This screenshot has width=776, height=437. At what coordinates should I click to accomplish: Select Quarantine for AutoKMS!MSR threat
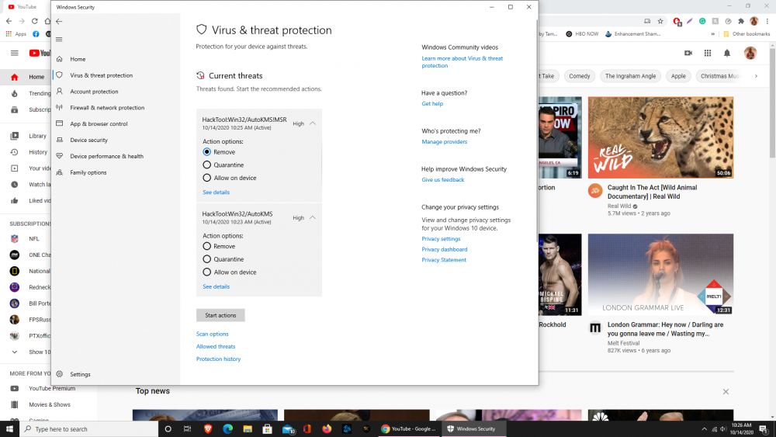207,165
